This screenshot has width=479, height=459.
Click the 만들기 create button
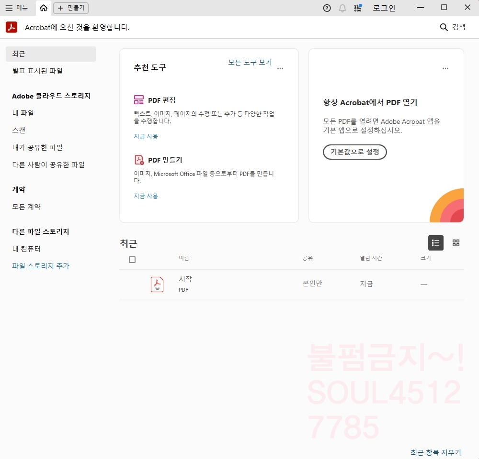71,8
